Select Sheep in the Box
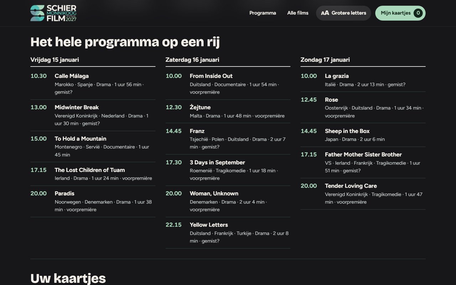This screenshot has height=285, width=456. 347,131
